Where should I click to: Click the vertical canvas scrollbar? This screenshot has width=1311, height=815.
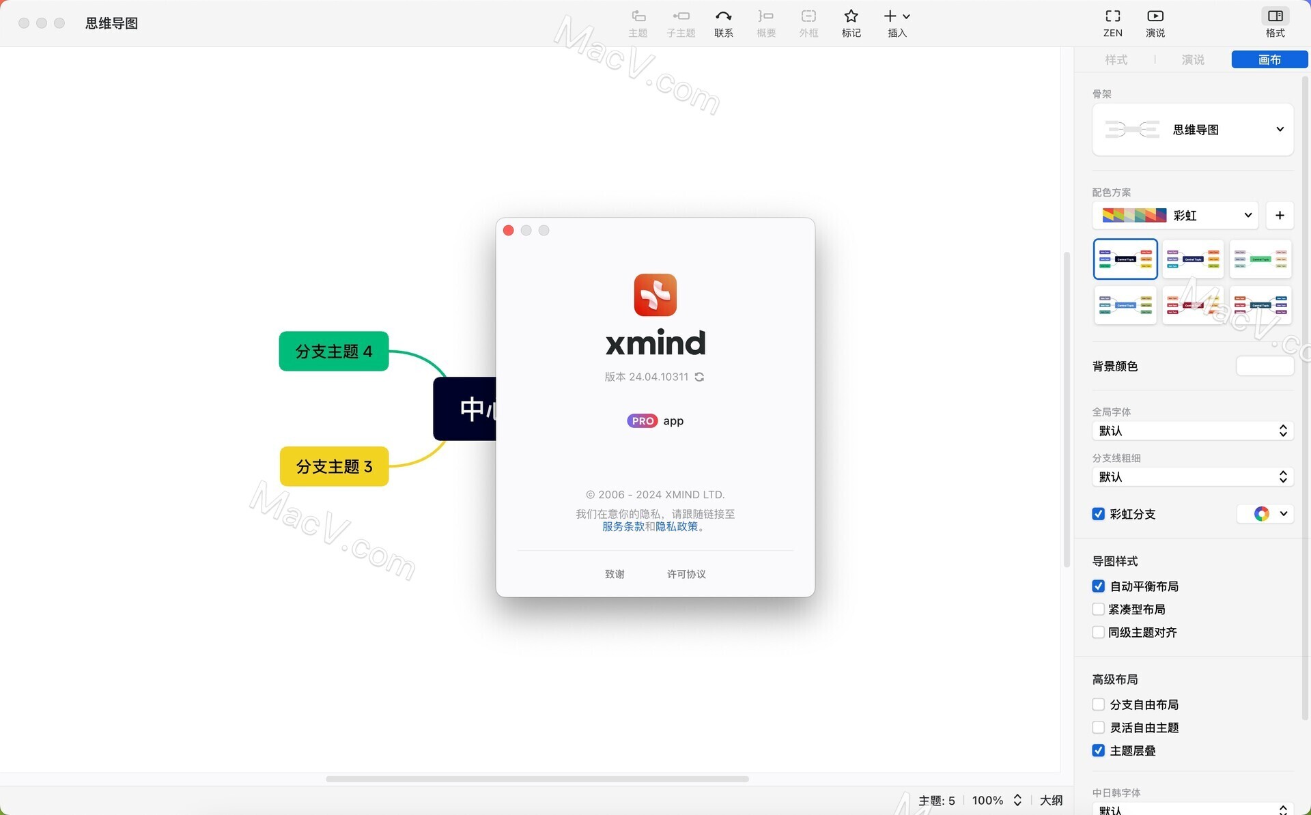[x=1067, y=410]
